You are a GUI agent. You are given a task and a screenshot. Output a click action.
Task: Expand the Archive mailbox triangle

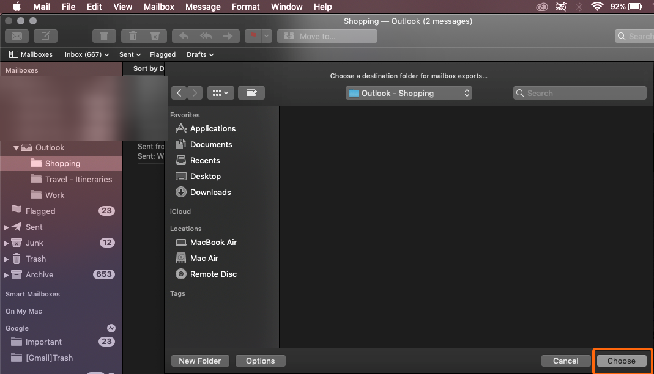(x=6, y=275)
